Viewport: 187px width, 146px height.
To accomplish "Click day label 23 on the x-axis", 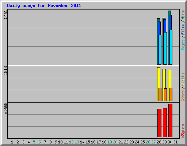I will (131, 142).
